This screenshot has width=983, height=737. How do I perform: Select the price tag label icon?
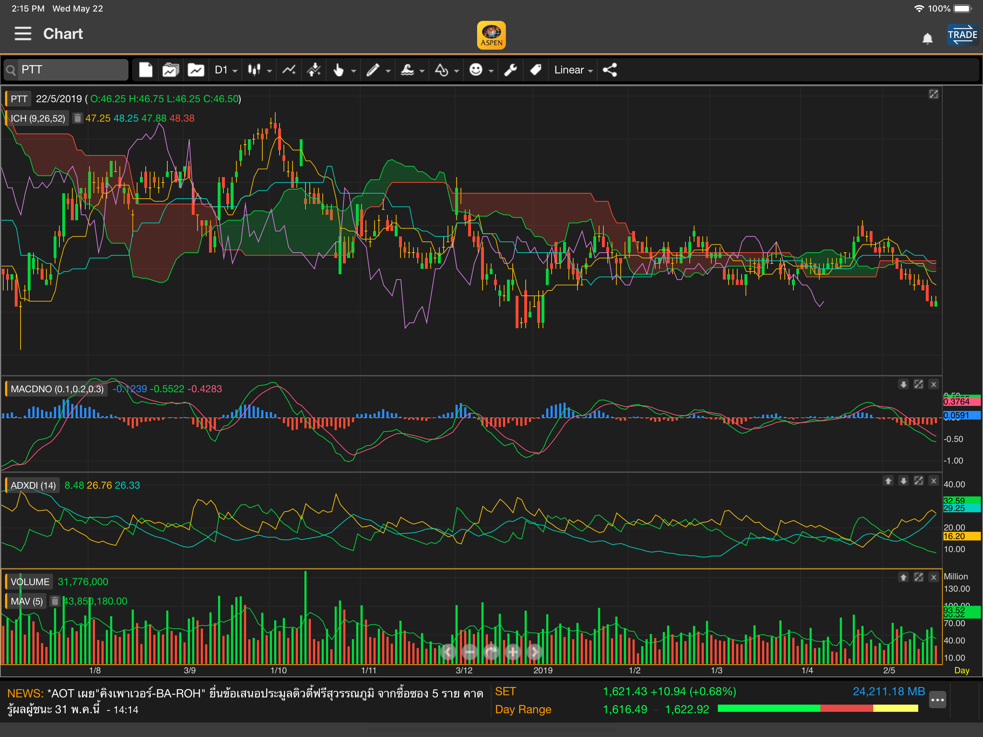[535, 70]
